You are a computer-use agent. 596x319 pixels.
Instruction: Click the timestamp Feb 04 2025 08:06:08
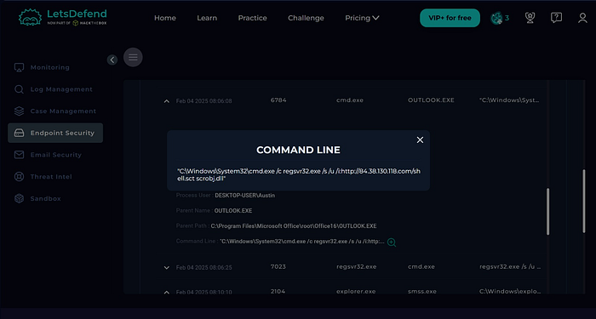click(x=203, y=101)
